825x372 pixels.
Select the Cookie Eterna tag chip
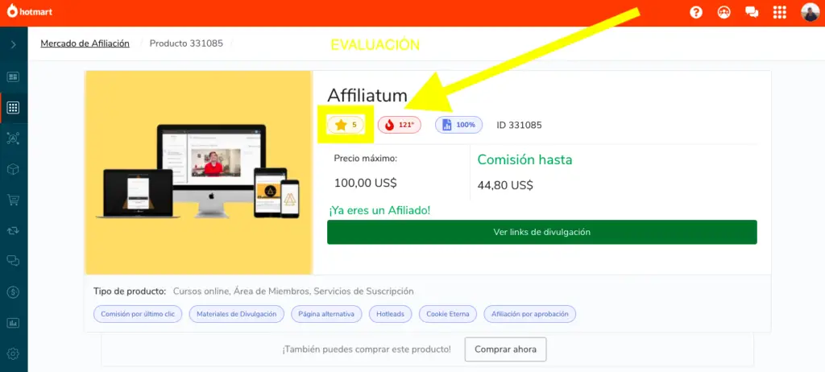(x=448, y=314)
